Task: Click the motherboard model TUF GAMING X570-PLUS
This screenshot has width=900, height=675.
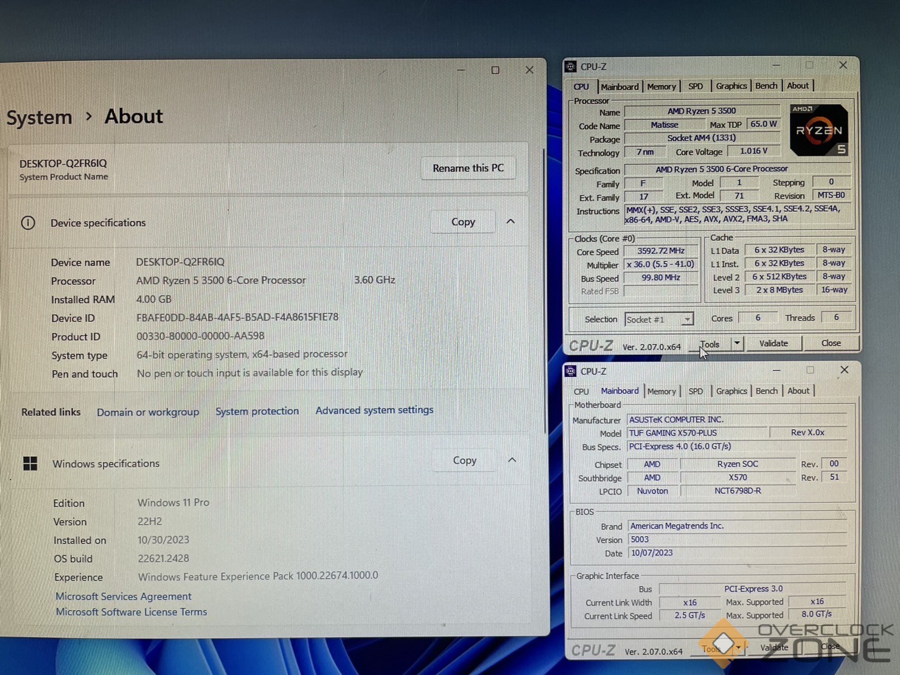Action: 697,433
